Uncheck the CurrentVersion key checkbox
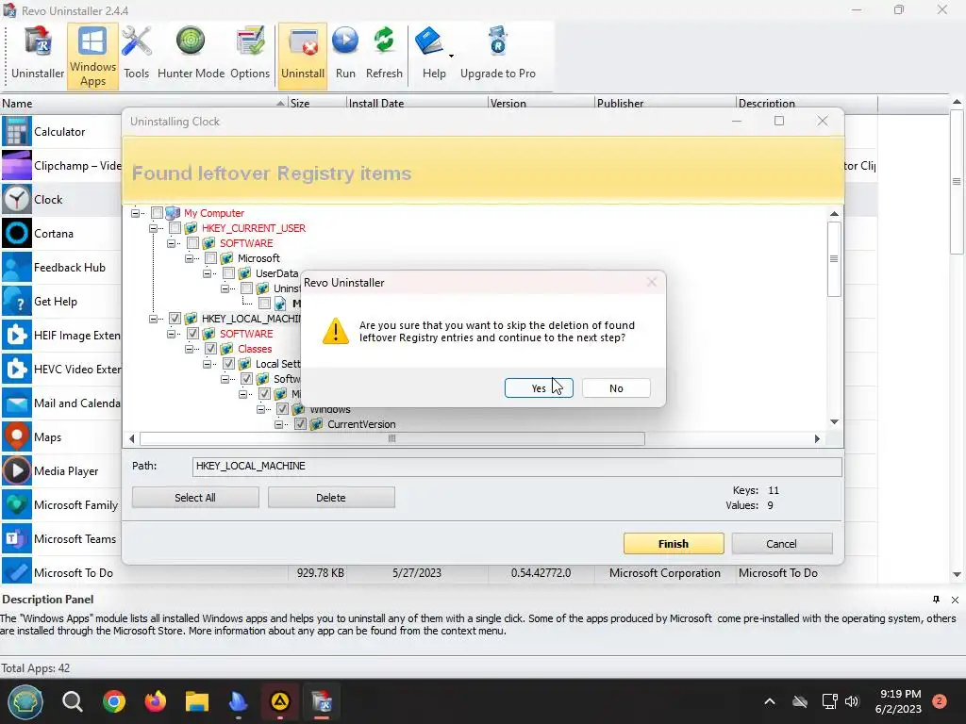The height and width of the screenshot is (724, 966). pos(300,424)
